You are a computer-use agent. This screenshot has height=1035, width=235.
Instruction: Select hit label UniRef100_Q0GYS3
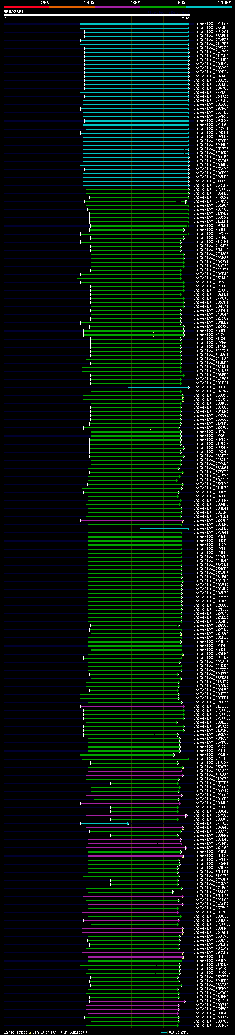[211, 68]
